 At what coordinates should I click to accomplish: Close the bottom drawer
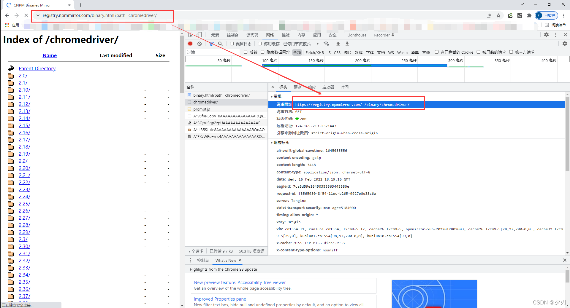(565, 260)
